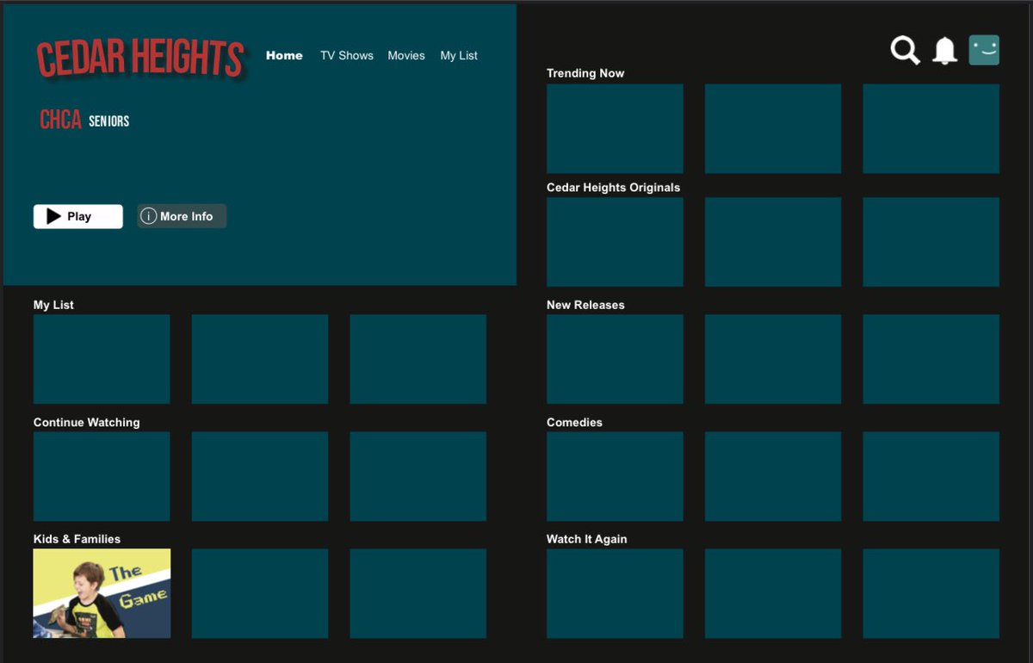
Task: Click the 'Watch It Again' row heading
Action: (587, 539)
